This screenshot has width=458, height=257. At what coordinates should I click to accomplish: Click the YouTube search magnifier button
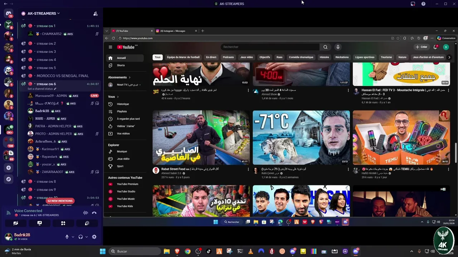tap(325, 47)
